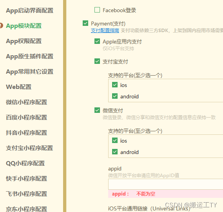Switch to Web配置 section

(x=19, y=87)
